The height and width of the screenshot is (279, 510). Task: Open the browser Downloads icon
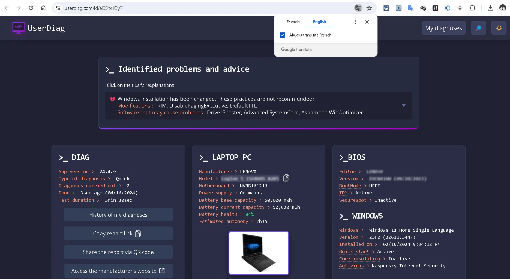click(x=490, y=8)
